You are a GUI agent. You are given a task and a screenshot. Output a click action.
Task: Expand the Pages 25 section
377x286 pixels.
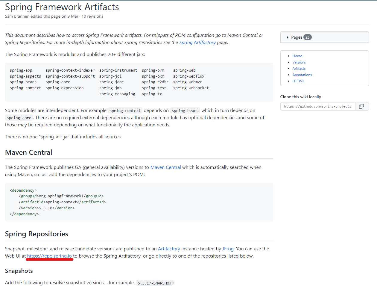click(324, 37)
